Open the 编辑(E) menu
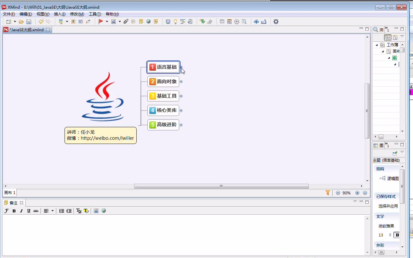Viewport: 413px width, 258px height. point(26,14)
